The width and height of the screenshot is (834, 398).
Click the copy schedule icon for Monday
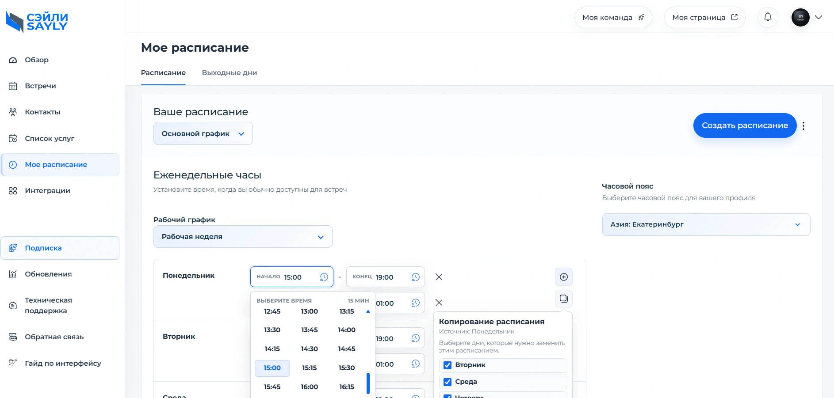point(564,299)
